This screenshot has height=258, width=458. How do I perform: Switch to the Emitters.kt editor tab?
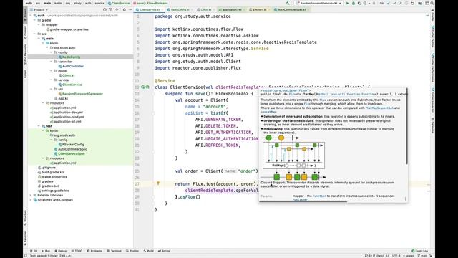point(259,9)
